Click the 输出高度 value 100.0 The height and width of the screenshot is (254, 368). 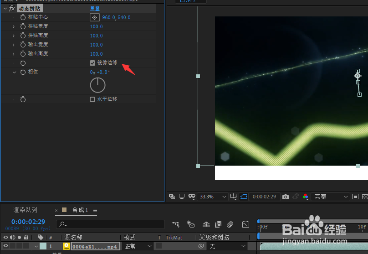click(x=97, y=54)
